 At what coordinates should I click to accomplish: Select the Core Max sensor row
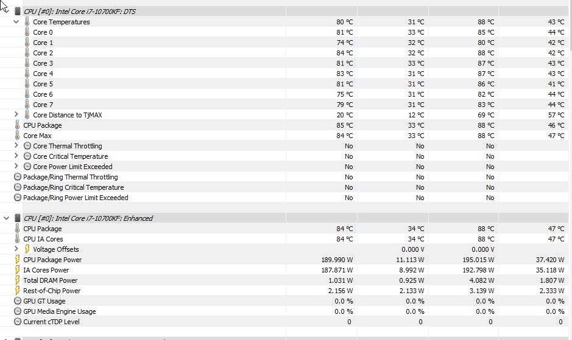coord(284,136)
